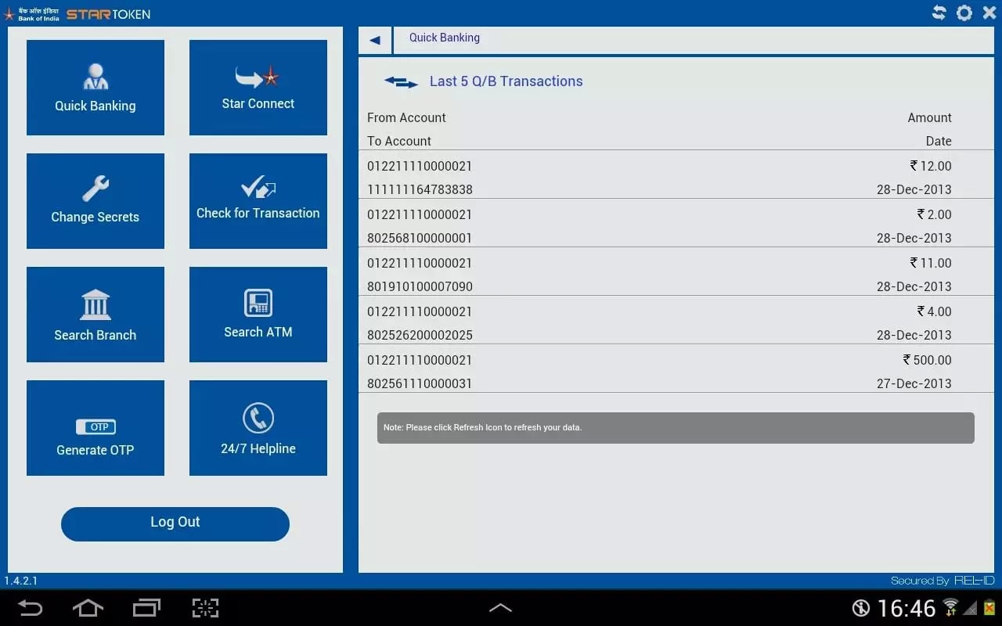Viewport: 1002px width, 626px height.
Task: Click the Wi-Fi status icon
Action: point(951,607)
